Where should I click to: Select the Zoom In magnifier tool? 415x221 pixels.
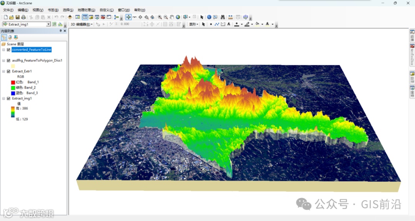(159, 17)
